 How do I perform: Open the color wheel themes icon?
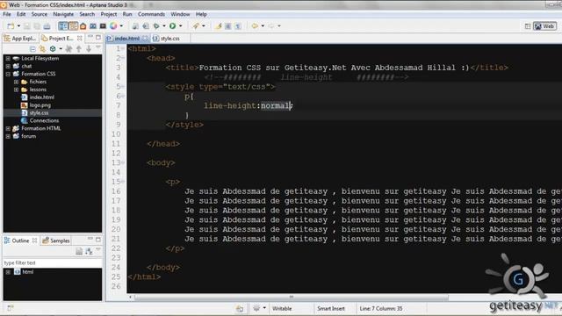[x=113, y=25]
